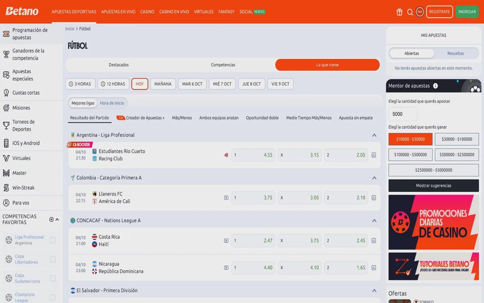
Task: Open Fantasy menu item
Action: click(226, 12)
